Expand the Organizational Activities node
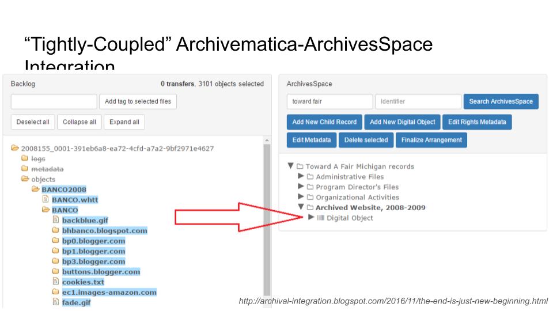Viewport: 553px width, 311px height. click(301, 196)
